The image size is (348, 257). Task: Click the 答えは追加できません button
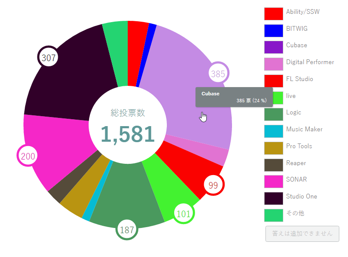coord(302,234)
